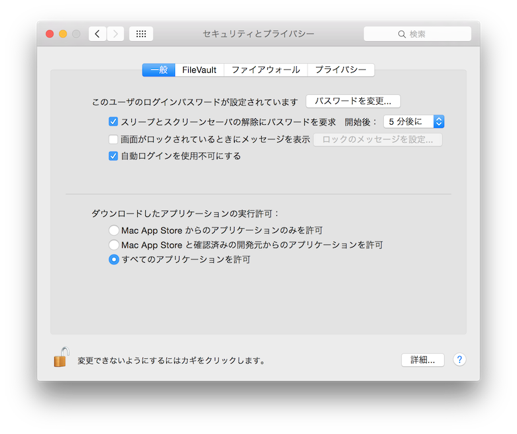The height and width of the screenshot is (434, 517).
Task: Switch to the 一般 tab
Action: [158, 70]
